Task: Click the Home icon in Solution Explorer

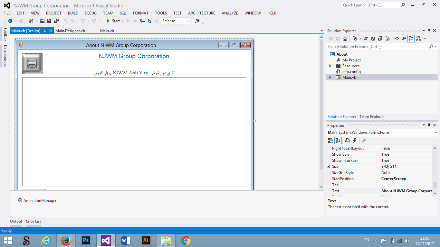Action: (x=345, y=39)
